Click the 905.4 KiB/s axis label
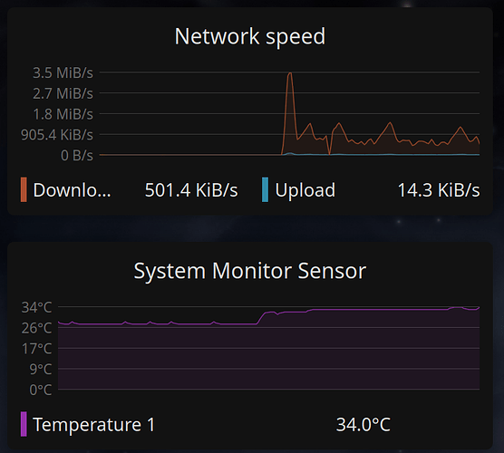 tap(57, 135)
